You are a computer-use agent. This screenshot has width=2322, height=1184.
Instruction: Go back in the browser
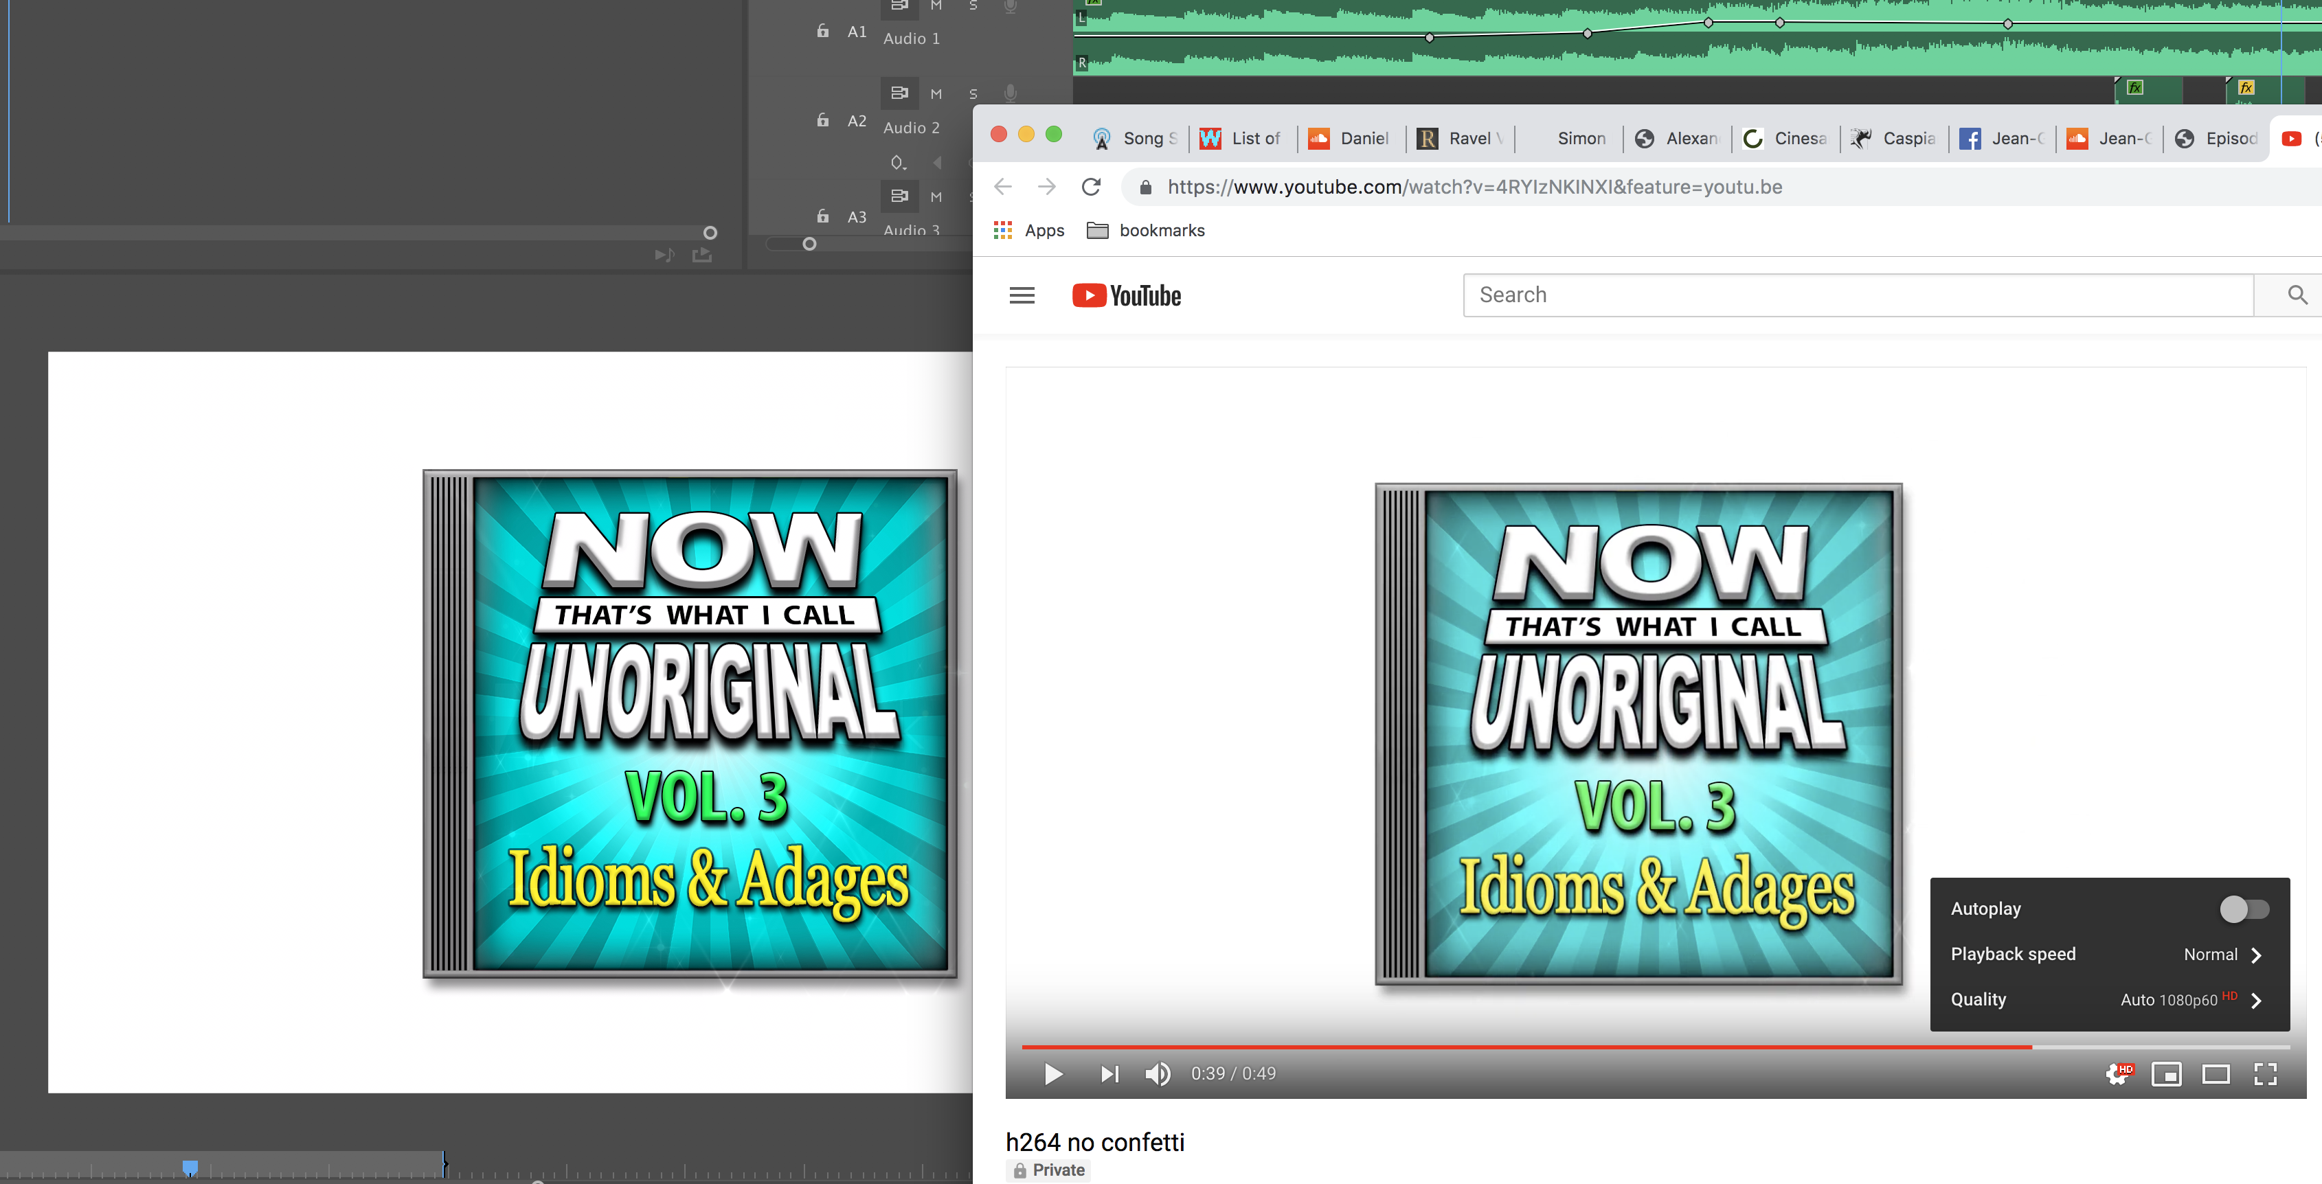click(1002, 187)
